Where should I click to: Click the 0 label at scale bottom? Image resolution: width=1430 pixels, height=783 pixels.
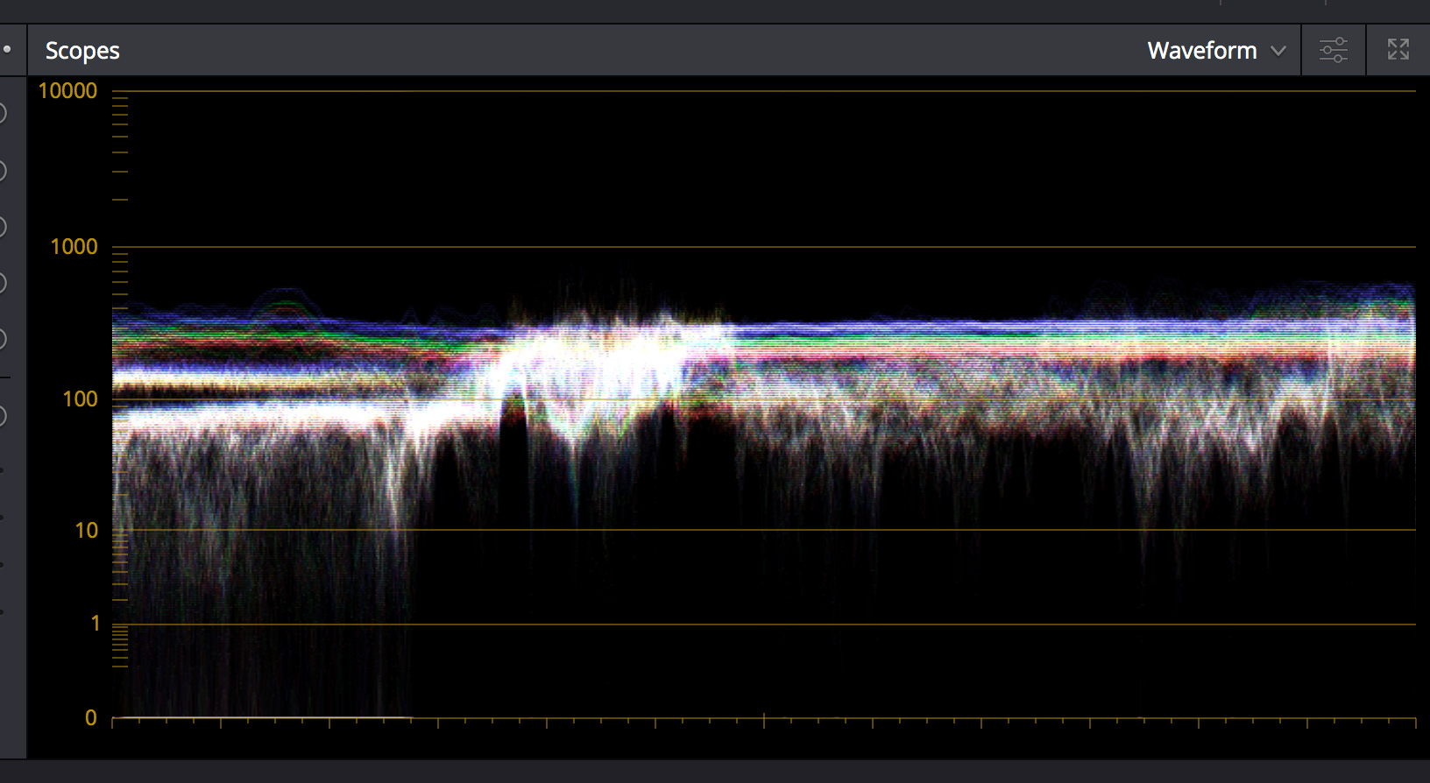pos(90,718)
